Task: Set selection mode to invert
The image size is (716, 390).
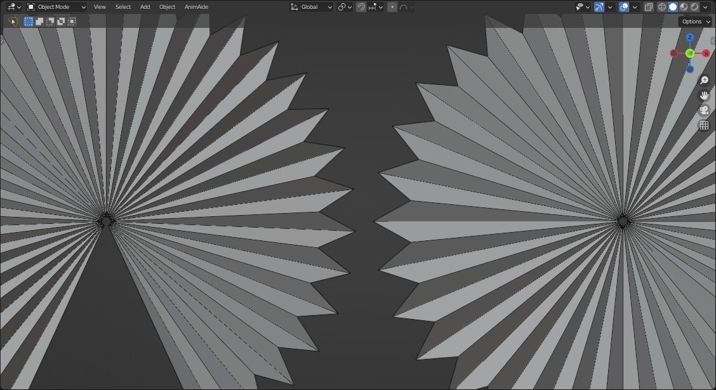Action: tap(61, 22)
